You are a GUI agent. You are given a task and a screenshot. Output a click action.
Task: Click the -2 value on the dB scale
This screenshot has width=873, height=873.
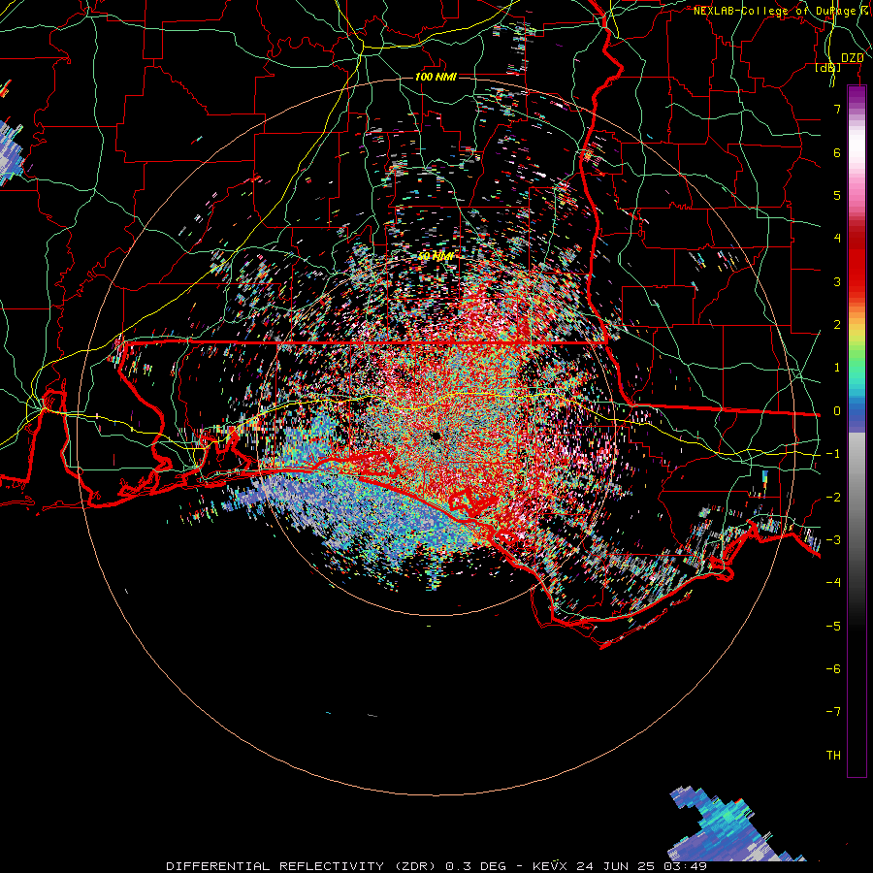pyautogui.click(x=833, y=498)
